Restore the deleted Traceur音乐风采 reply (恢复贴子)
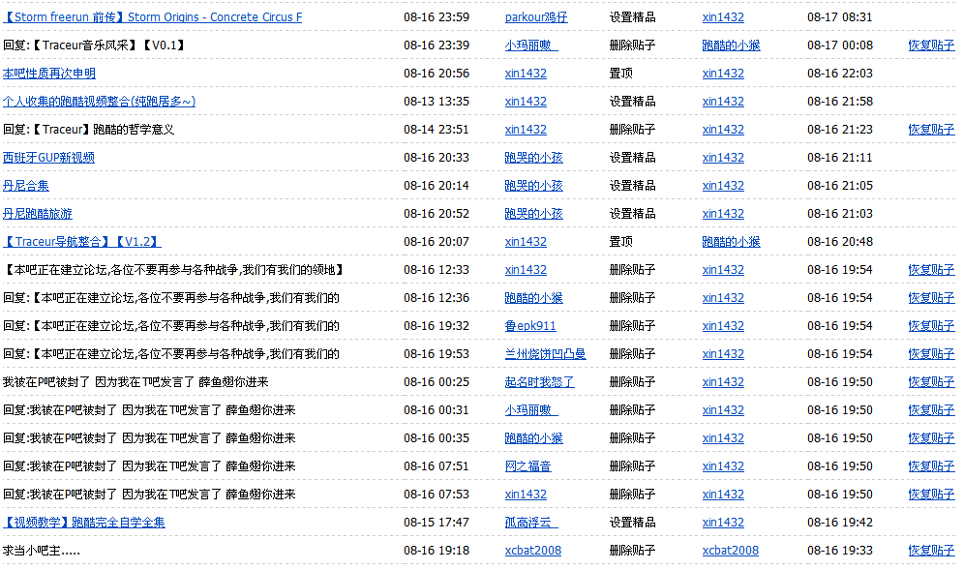963x570 pixels. point(931,45)
